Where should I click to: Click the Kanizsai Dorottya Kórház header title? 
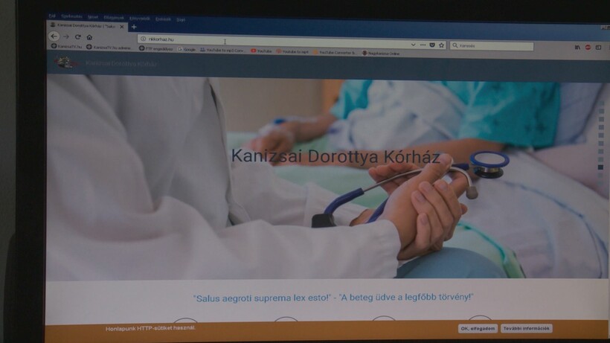point(121,63)
